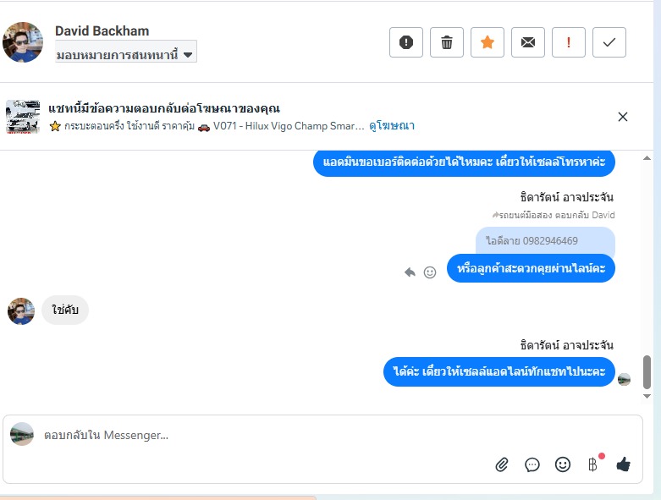
Task: Click the paperclip attach file icon
Action: pos(502,464)
